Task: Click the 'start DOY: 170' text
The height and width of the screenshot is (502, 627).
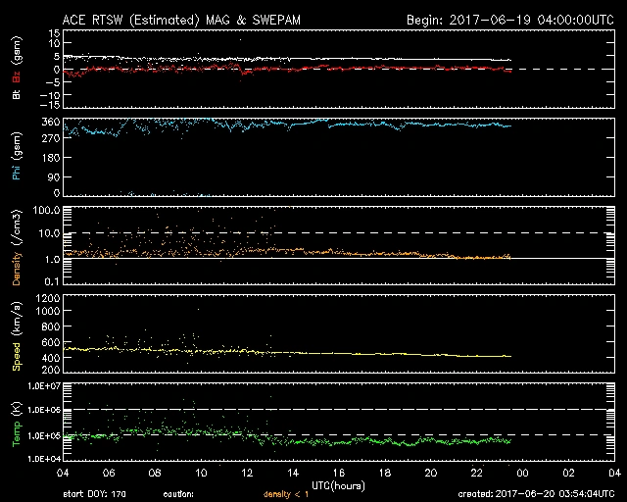Action: coord(94,494)
